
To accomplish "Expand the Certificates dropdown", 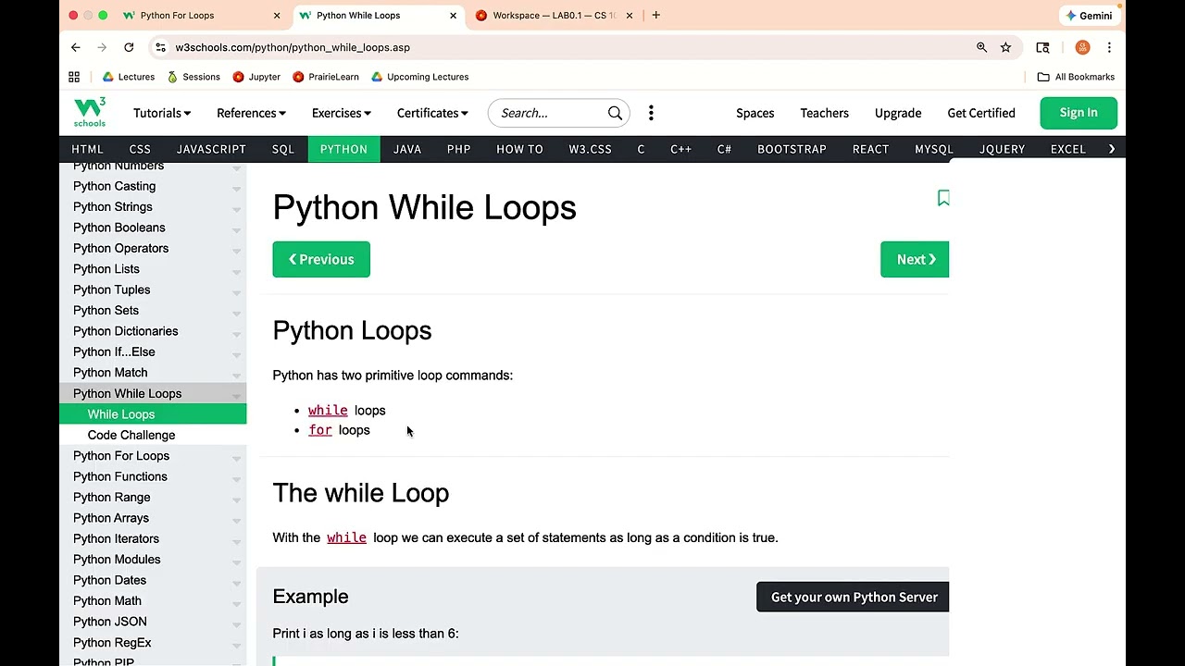I will [x=432, y=113].
